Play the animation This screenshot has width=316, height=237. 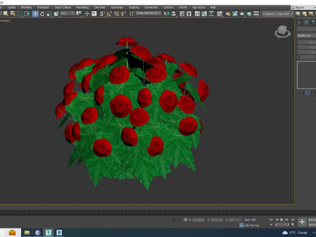pyautogui.click(x=282, y=220)
